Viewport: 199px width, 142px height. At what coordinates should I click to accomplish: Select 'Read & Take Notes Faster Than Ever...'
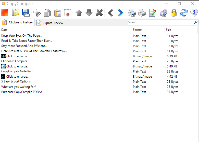[x=99, y=41]
